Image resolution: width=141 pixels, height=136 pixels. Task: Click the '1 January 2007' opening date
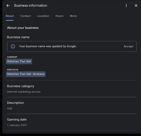coord(17,125)
